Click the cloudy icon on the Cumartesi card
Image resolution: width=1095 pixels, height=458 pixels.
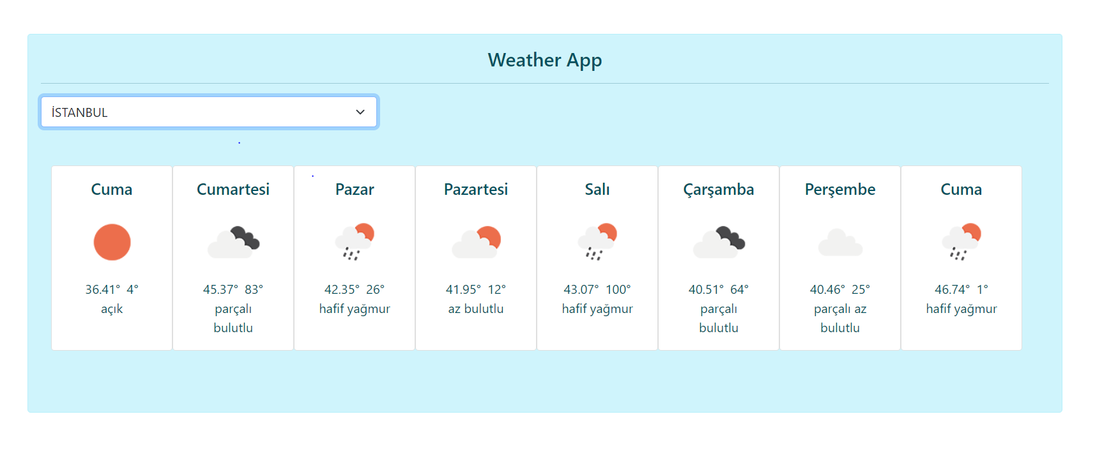233,242
